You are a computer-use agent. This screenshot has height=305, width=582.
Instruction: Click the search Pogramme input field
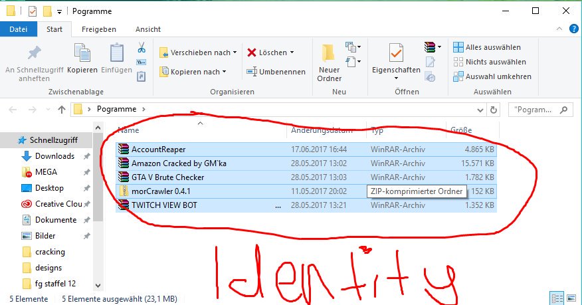(x=540, y=110)
